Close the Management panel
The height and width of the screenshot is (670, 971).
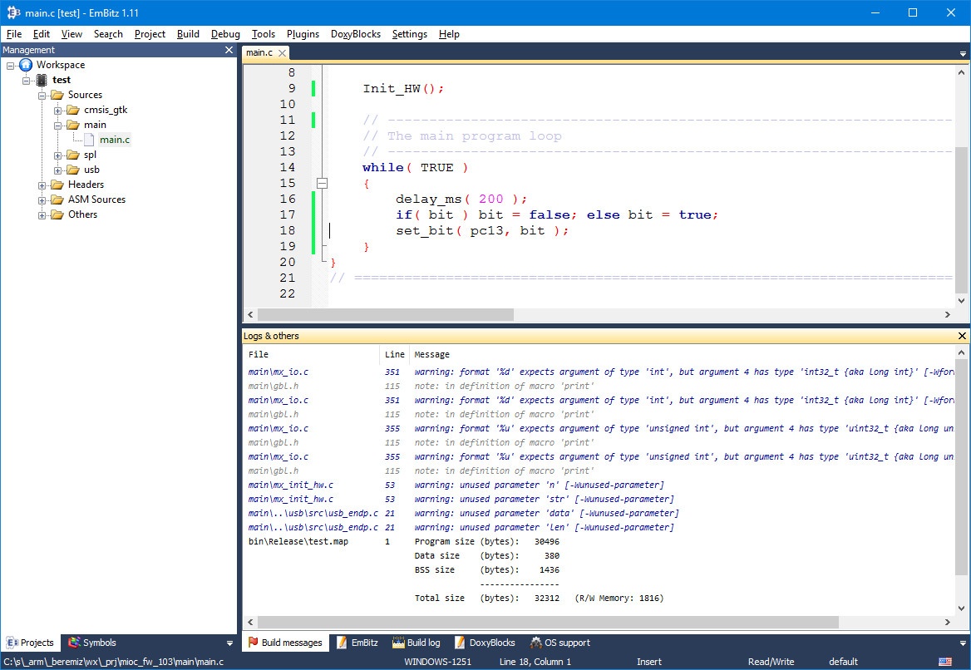pos(229,50)
